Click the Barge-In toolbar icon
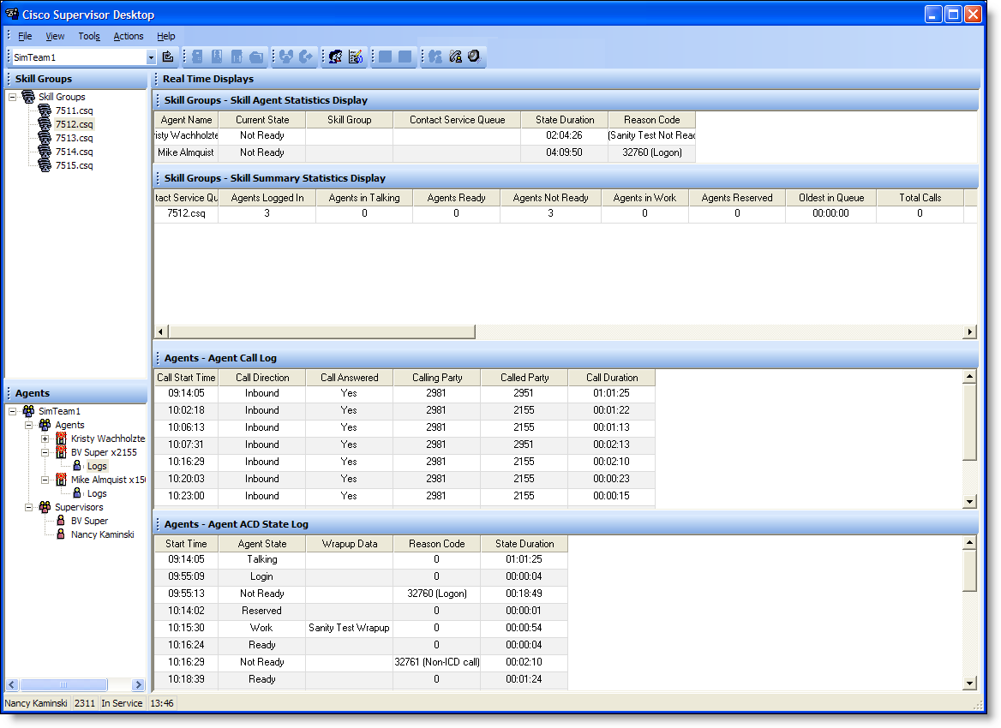This screenshot has width=1001, height=728. tap(286, 57)
